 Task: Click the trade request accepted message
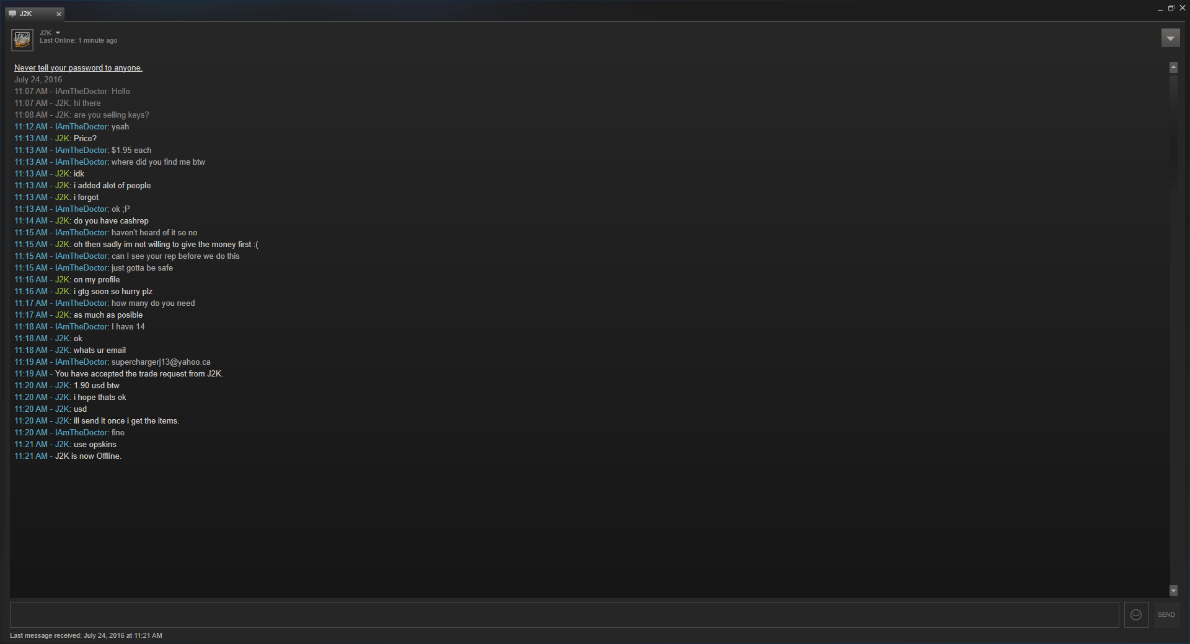coord(139,374)
